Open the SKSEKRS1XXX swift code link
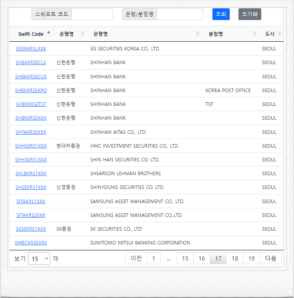 point(31,229)
